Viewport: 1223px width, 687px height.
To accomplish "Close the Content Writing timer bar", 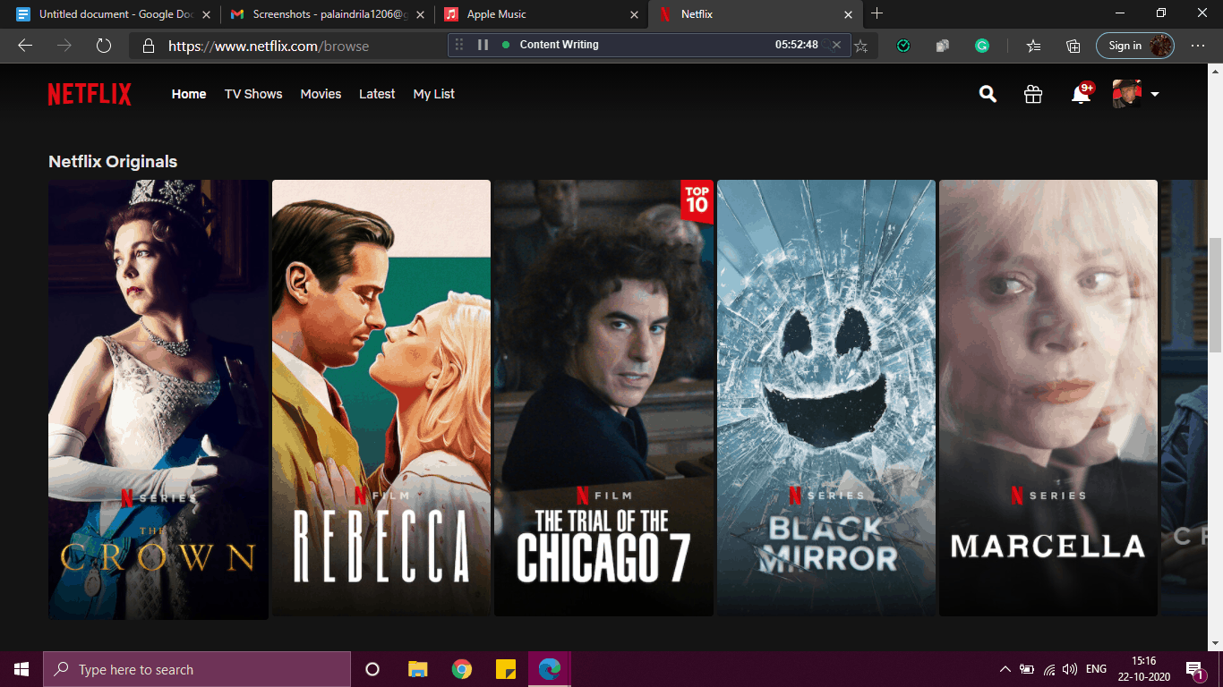I will (x=836, y=45).
